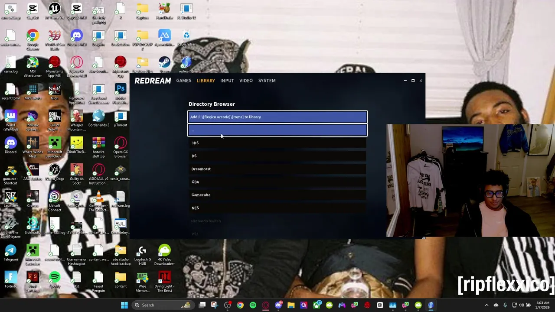Select the RV There Yet desktop icon
Viewport: 555px width, 312px height.
pyautogui.click(x=55, y=12)
